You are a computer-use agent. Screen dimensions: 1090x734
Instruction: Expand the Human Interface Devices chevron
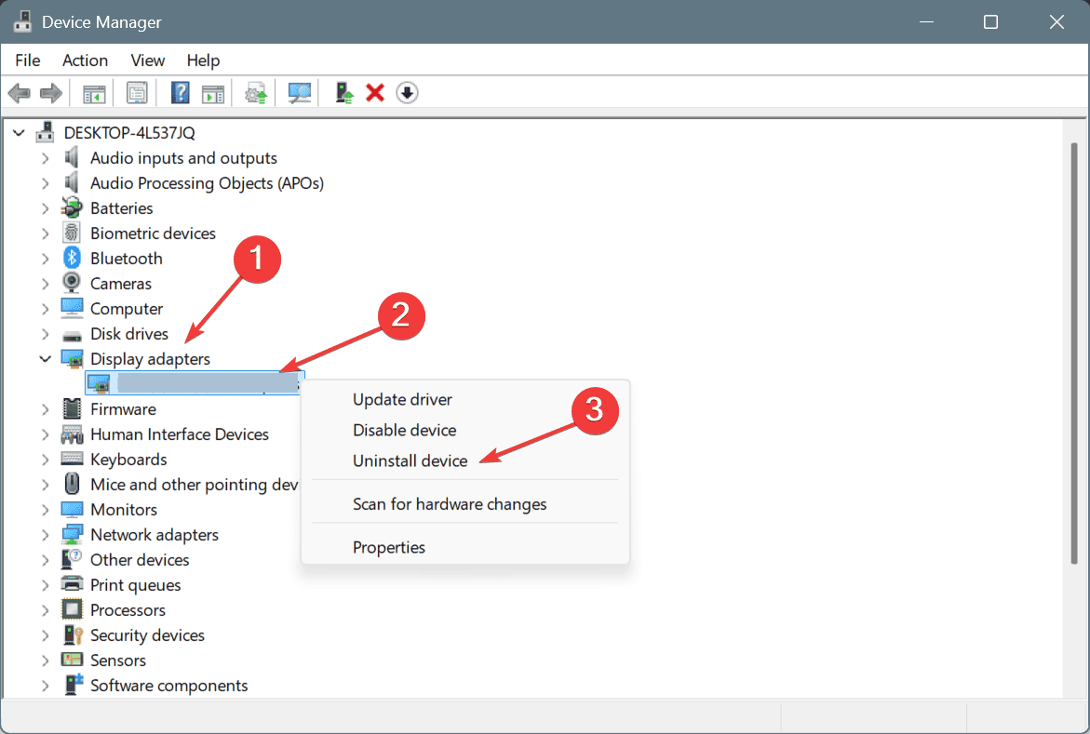click(46, 434)
